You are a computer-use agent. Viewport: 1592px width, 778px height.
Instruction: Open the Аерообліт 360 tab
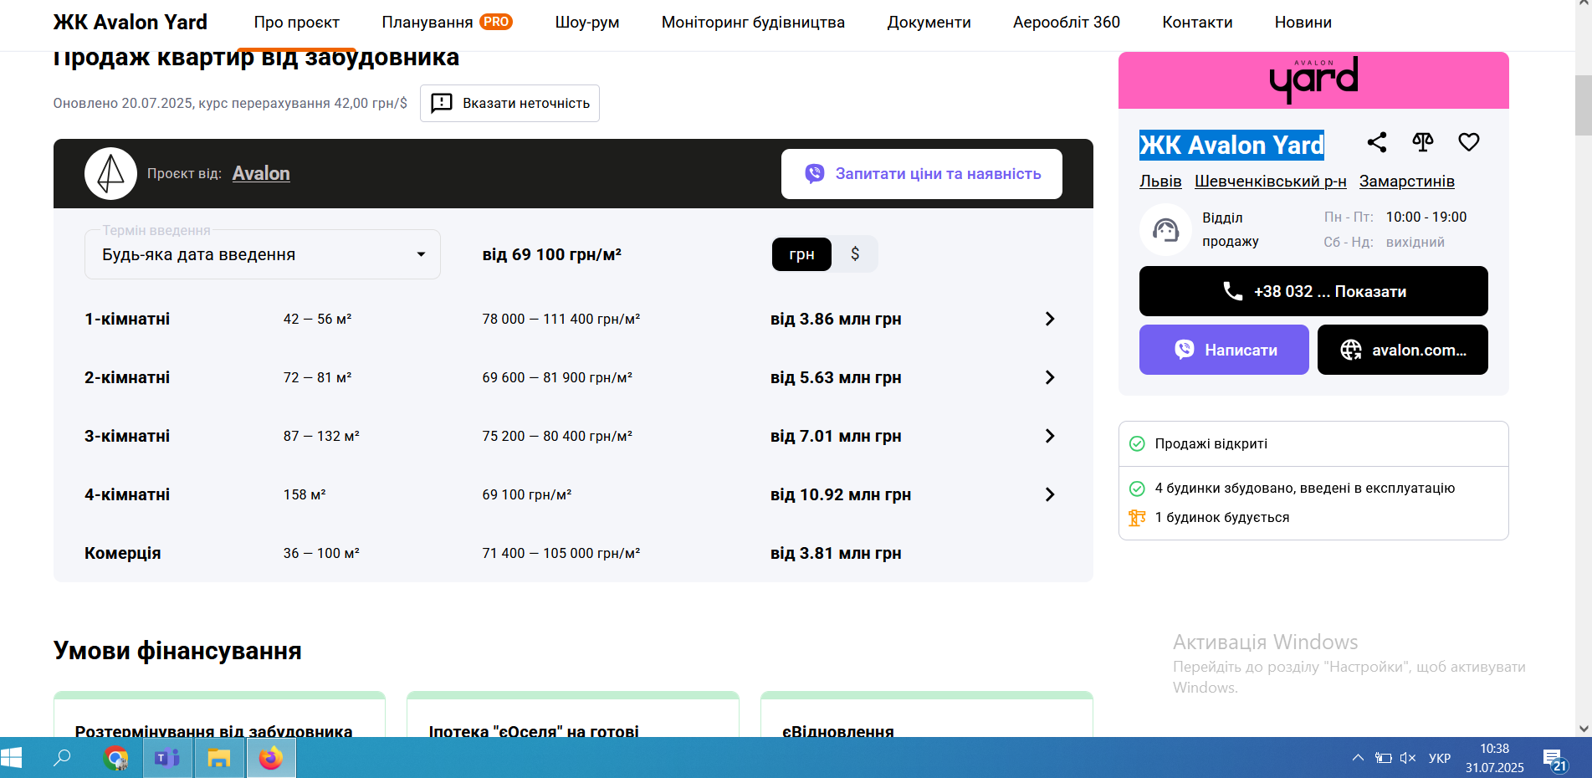tap(1067, 23)
